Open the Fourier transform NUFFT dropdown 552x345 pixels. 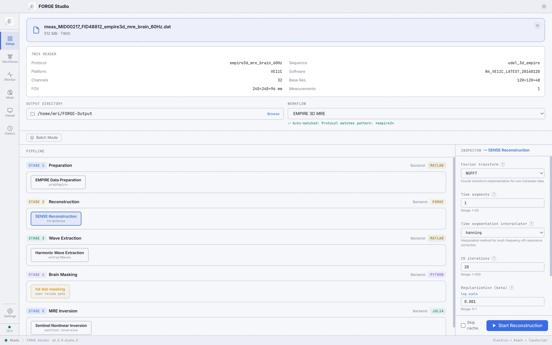[502, 173]
